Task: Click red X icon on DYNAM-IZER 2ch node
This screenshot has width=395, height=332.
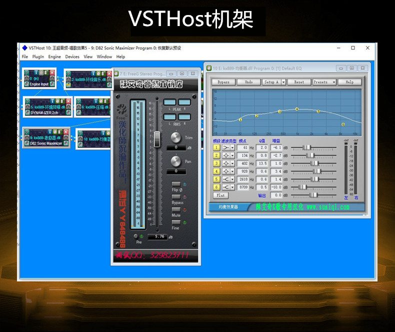Action: pyautogui.click(x=68, y=101)
